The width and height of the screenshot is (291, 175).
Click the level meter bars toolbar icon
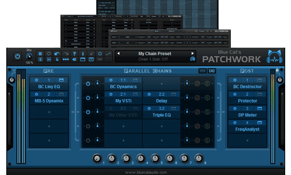pos(57,59)
